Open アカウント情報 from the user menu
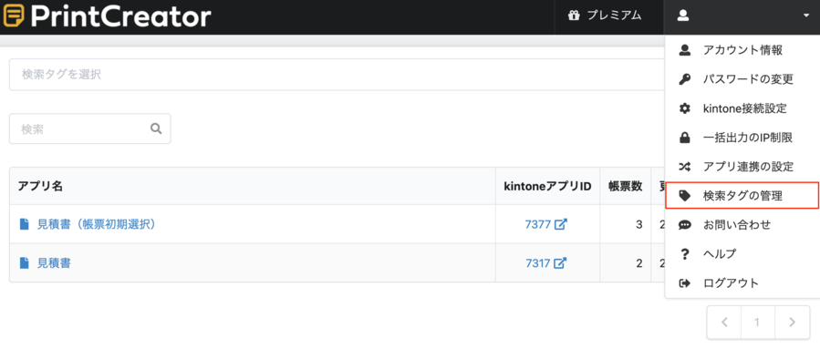 click(742, 50)
